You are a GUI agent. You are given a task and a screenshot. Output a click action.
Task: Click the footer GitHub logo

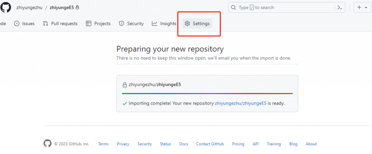click(x=47, y=143)
